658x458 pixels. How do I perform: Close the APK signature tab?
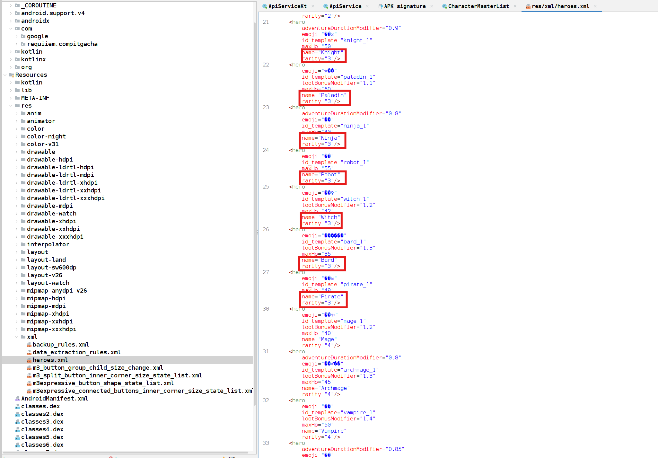[x=432, y=6]
